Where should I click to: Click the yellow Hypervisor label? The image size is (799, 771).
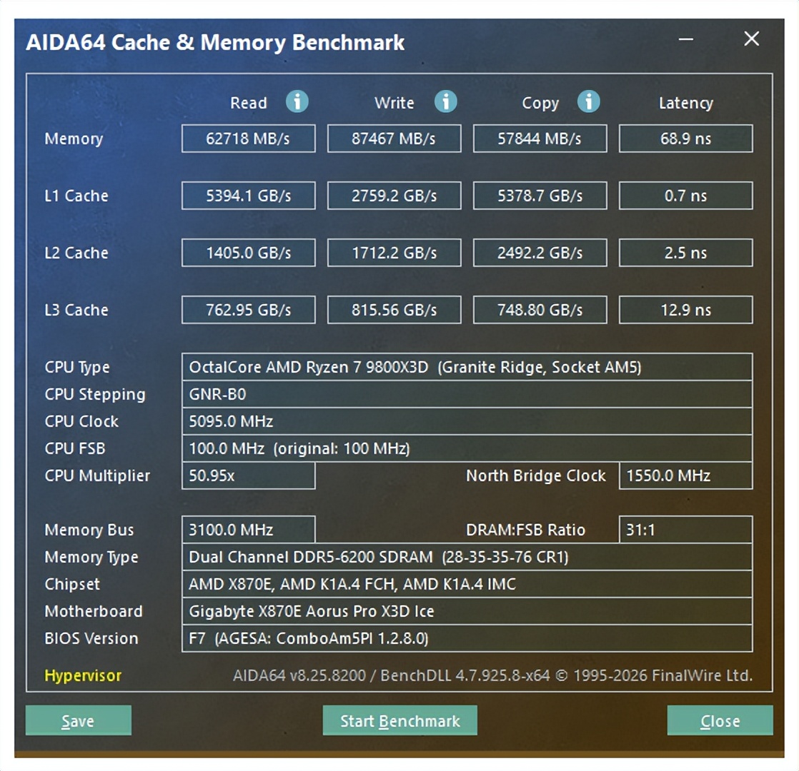pos(83,675)
